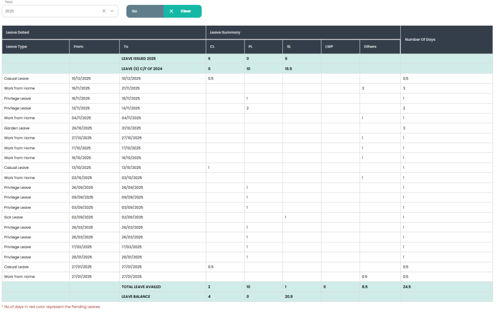Click the CL column header

click(x=212, y=47)
